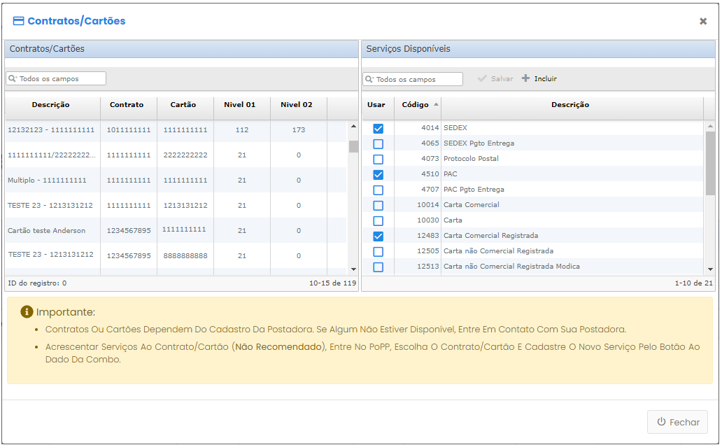Select row 'Multiplo - 1111111111'

(x=176, y=180)
